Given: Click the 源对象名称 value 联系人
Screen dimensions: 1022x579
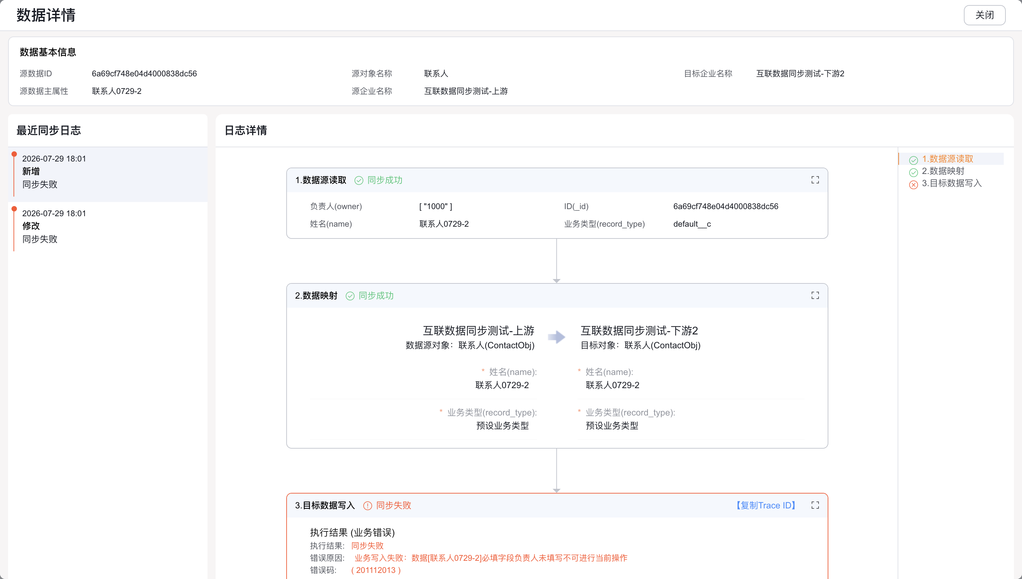Looking at the screenshot, I should 436,74.
